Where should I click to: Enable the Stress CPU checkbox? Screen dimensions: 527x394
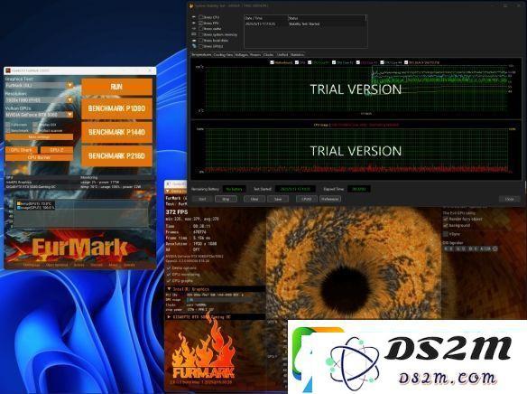point(200,17)
